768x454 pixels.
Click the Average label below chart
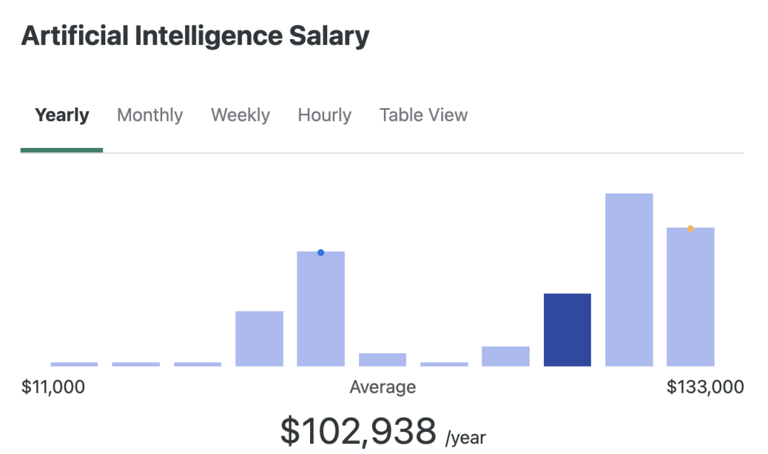point(383,387)
